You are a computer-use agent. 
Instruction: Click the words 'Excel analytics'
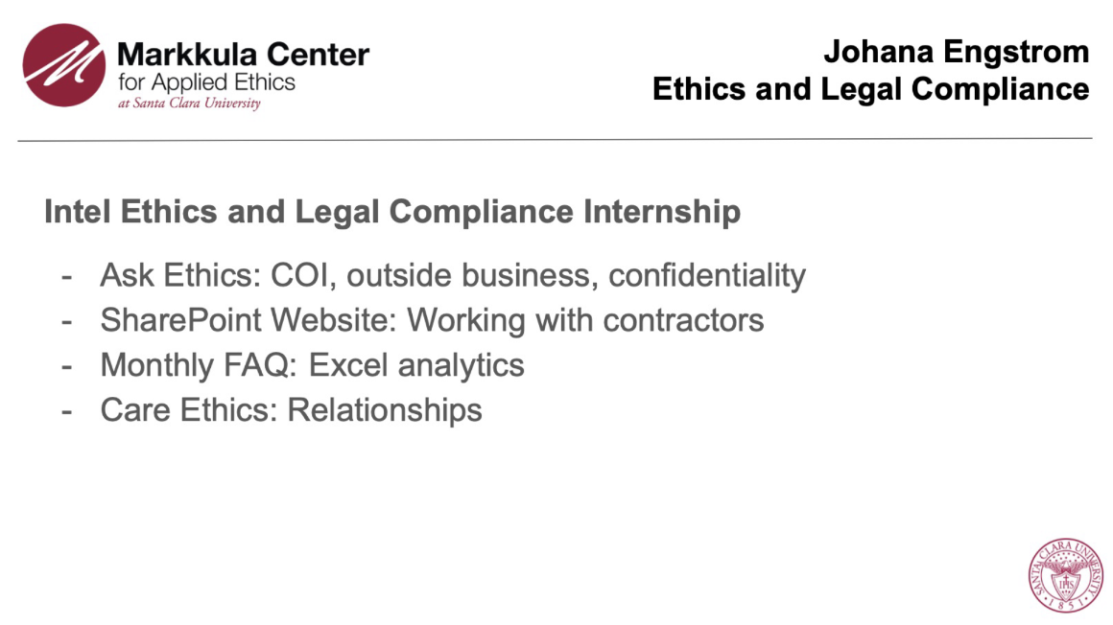coord(416,365)
